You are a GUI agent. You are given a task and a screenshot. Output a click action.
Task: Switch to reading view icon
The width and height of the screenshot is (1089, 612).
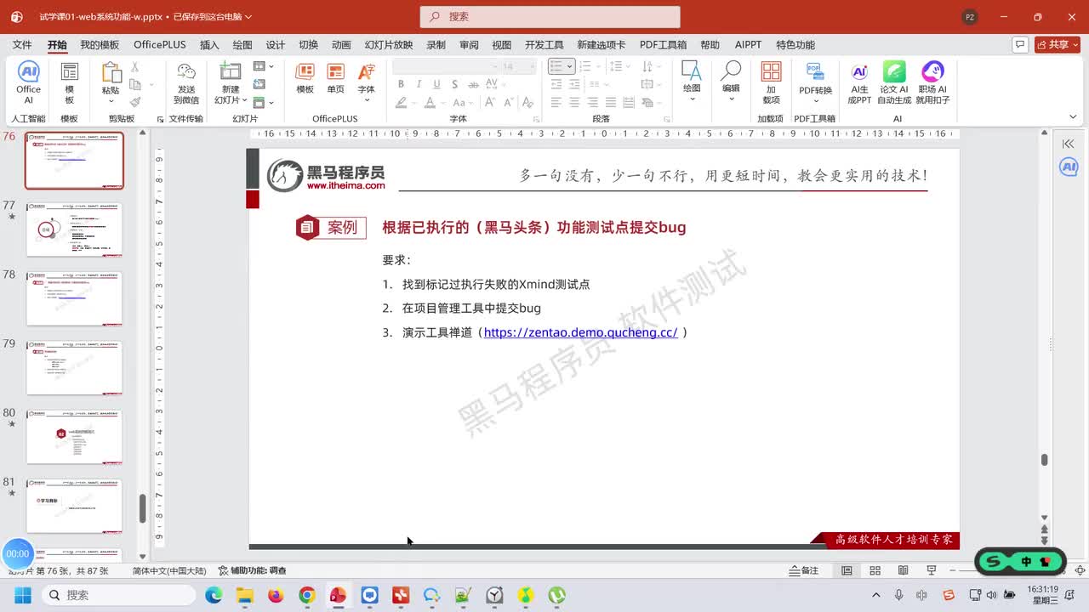point(904,570)
